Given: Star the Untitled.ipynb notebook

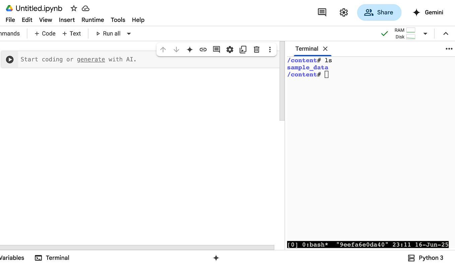Looking at the screenshot, I should click(x=73, y=8).
